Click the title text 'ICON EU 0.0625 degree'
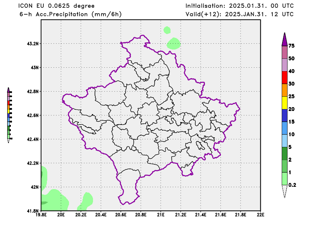The width and height of the screenshot is (310, 239). (x=56, y=6)
